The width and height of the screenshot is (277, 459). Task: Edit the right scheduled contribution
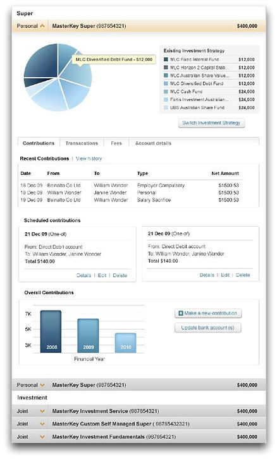[x=225, y=275]
